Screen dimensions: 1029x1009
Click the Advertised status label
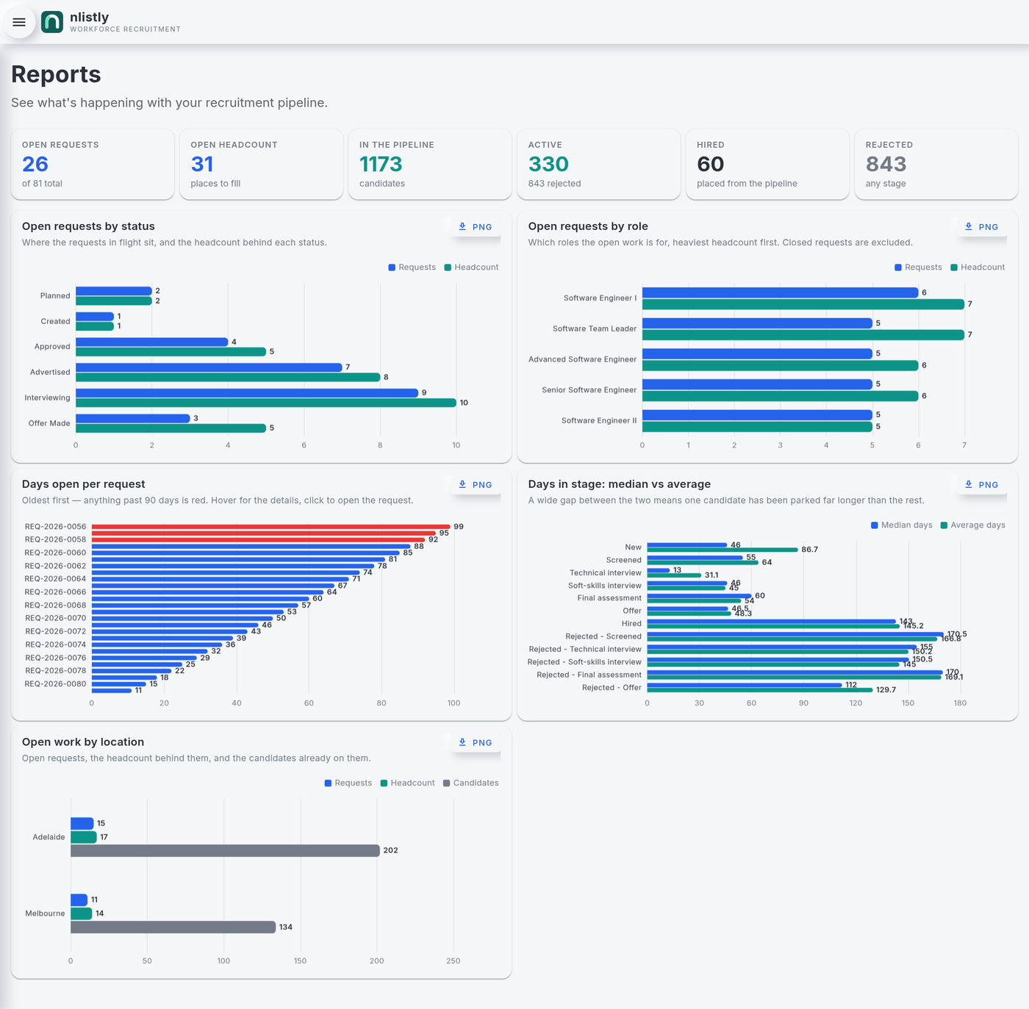click(x=50, y=373)
